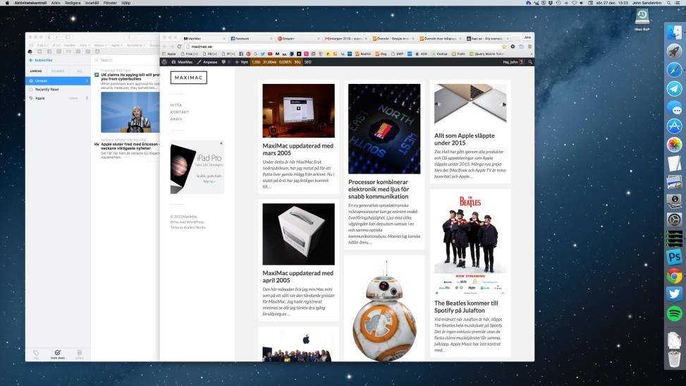Open Launchpad rocket icon in Dock

(x=674, y=51)
